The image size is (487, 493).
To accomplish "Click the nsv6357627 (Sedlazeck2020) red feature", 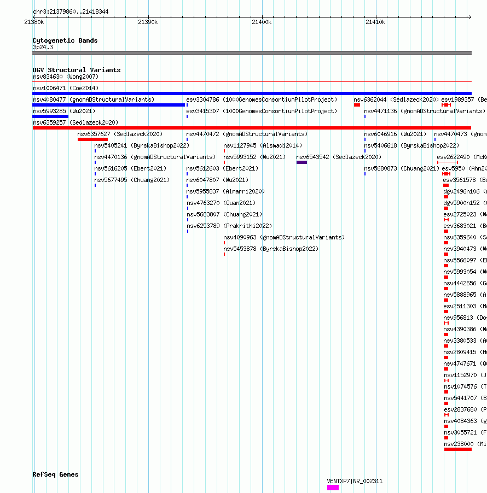I will click(92, 139).
